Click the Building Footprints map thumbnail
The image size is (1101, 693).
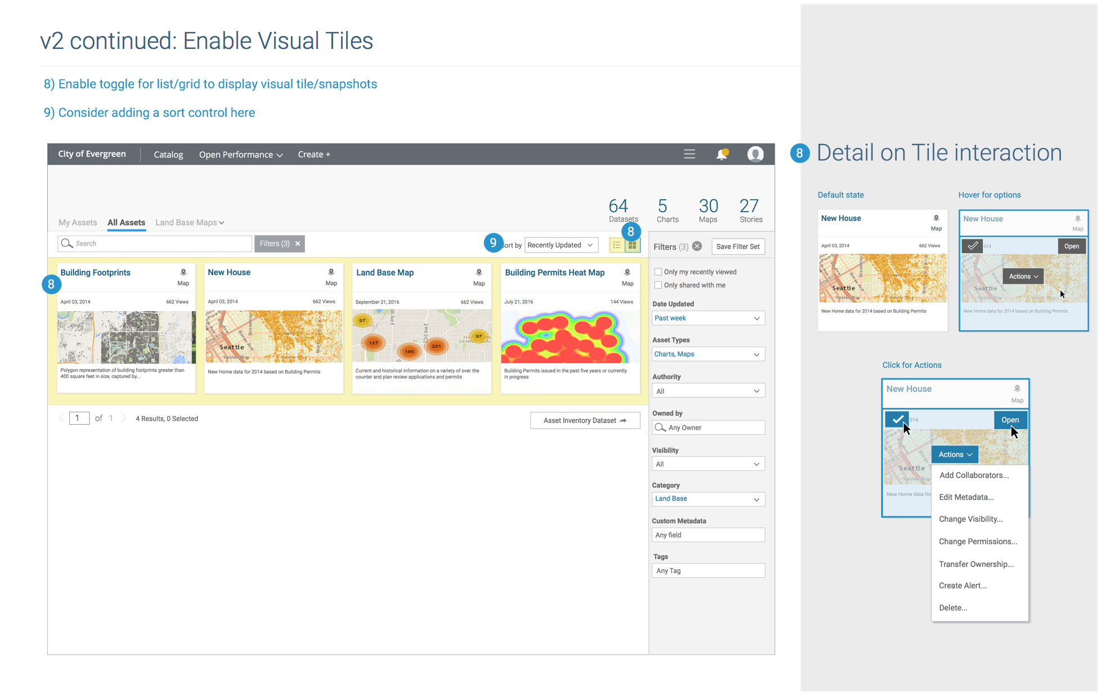[x=127, y=337]
